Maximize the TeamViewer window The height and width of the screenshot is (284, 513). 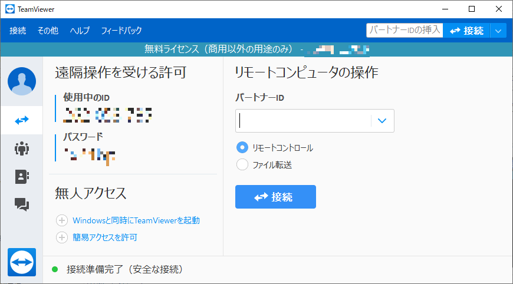(x=472, y=9)
